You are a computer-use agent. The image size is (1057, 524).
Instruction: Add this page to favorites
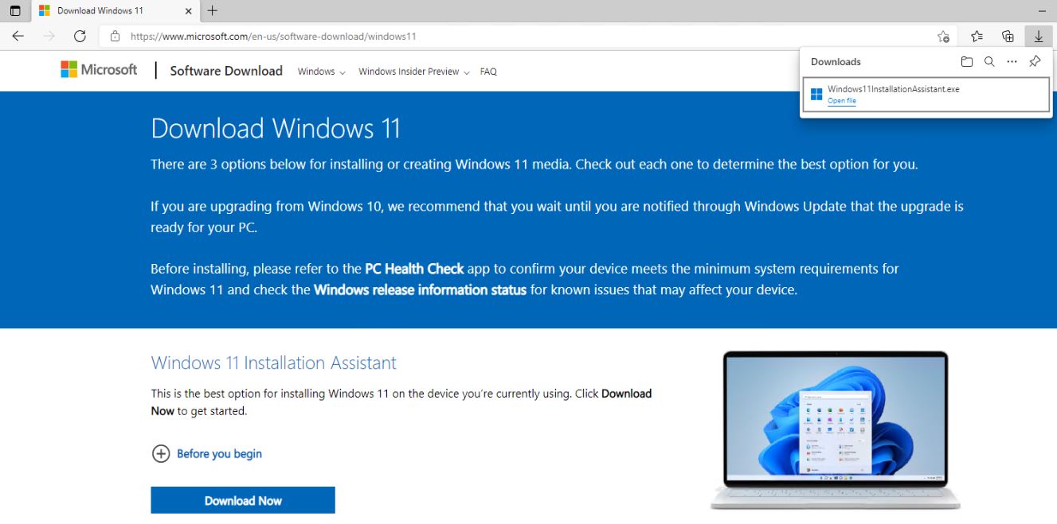pyautogui.click(x=943, y=37)
